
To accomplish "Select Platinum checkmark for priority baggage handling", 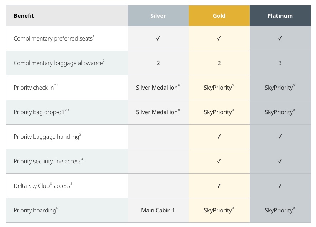I will click(x=280, y=137).
